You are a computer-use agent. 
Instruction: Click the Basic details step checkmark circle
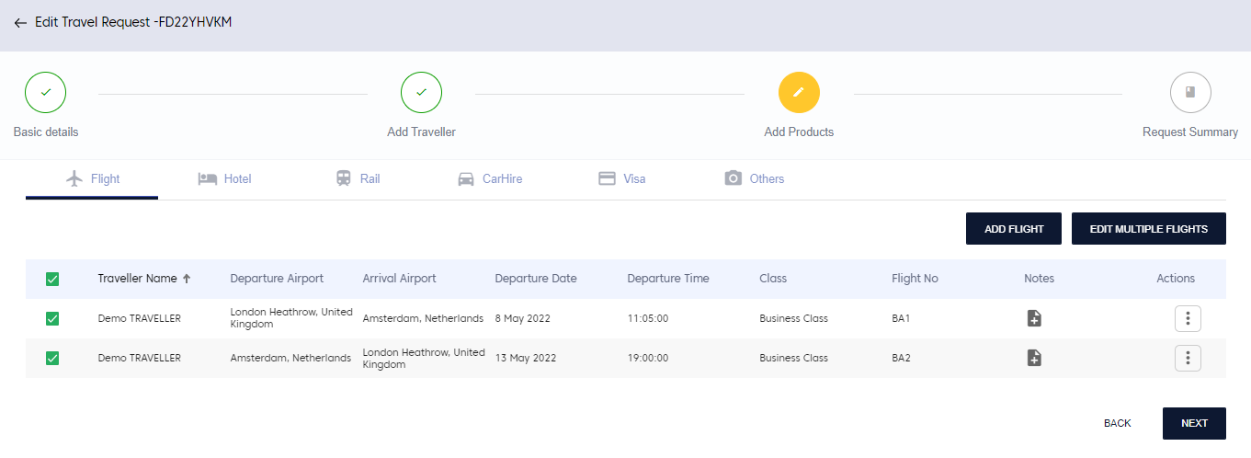(x=45, y=92)
